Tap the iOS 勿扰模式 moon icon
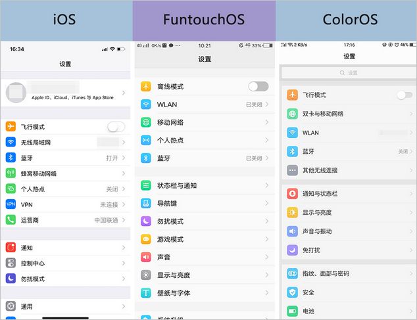417x320 pixels. pos(11,279)
